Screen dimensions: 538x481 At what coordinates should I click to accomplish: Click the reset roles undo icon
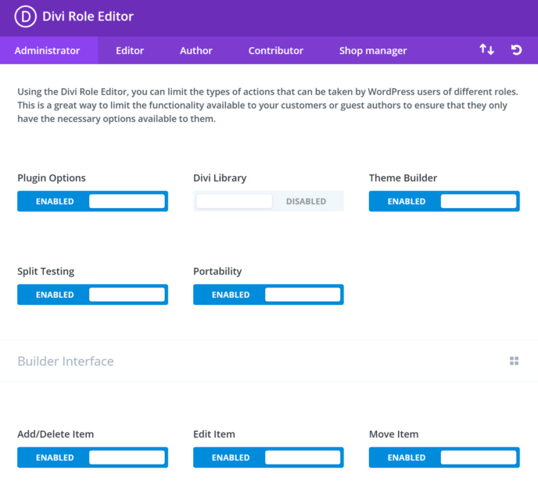tap(516, 50)
